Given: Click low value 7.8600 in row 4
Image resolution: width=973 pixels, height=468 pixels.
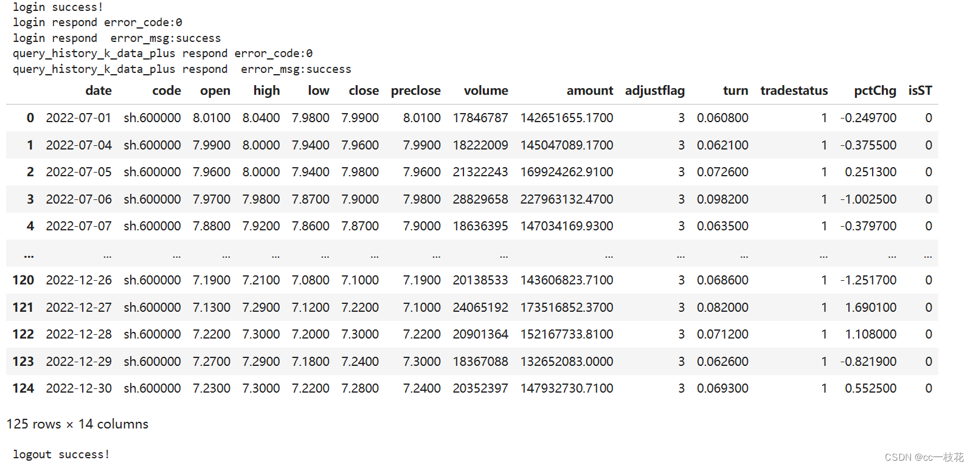Looking at the screenshot, I should click(x=311, y=226).
